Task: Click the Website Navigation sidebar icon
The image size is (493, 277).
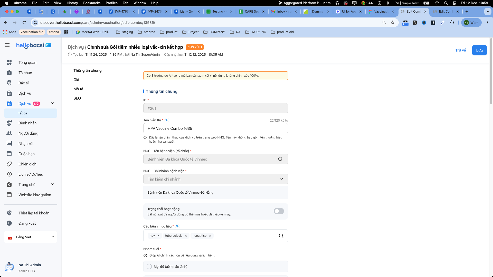Action: (x=9, y=195)
